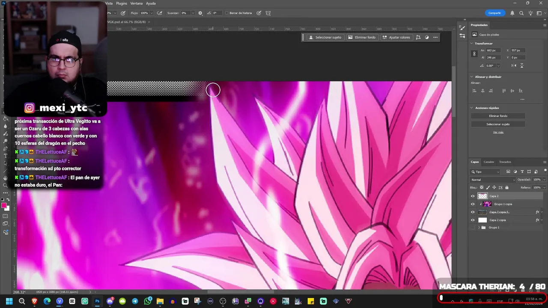
Task: Open adjustments sliders icon in the dock
Action: tap(462, 36)
